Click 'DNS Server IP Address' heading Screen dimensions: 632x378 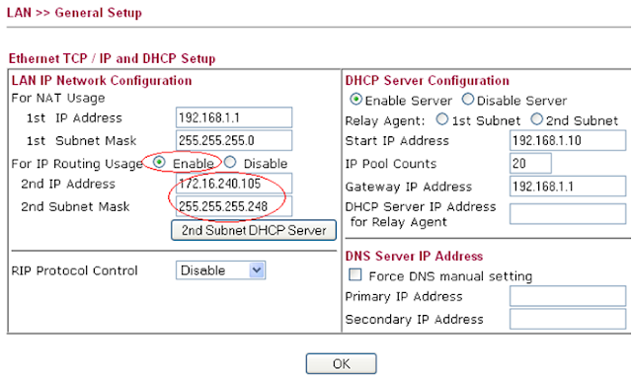point(414,256)
